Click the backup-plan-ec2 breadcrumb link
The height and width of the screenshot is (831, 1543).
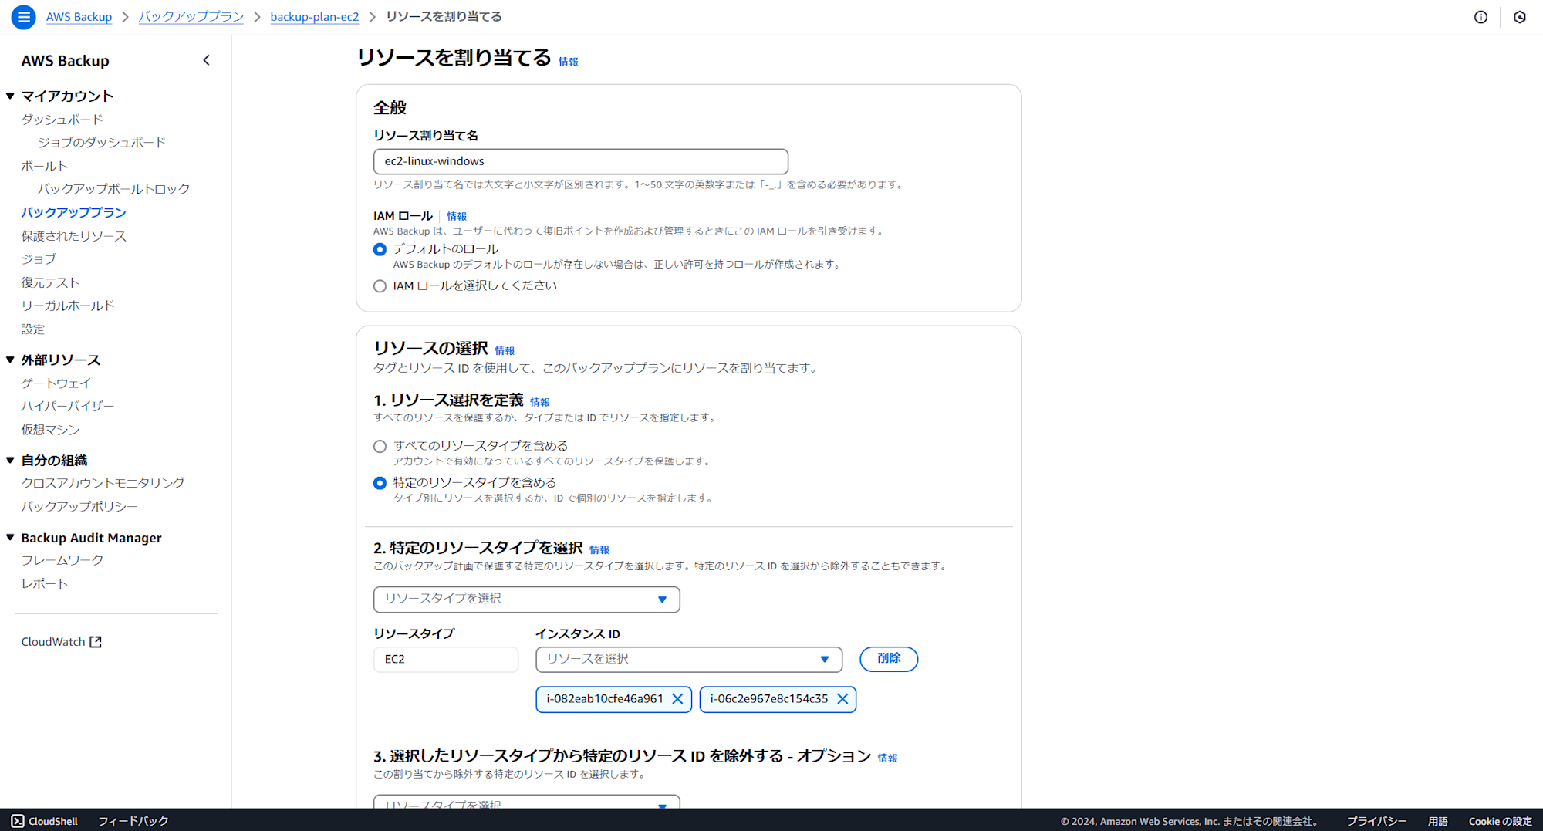pos(314,17)
